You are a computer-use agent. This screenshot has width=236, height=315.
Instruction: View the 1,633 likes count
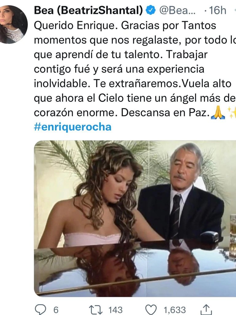click(x=175, y=310)
